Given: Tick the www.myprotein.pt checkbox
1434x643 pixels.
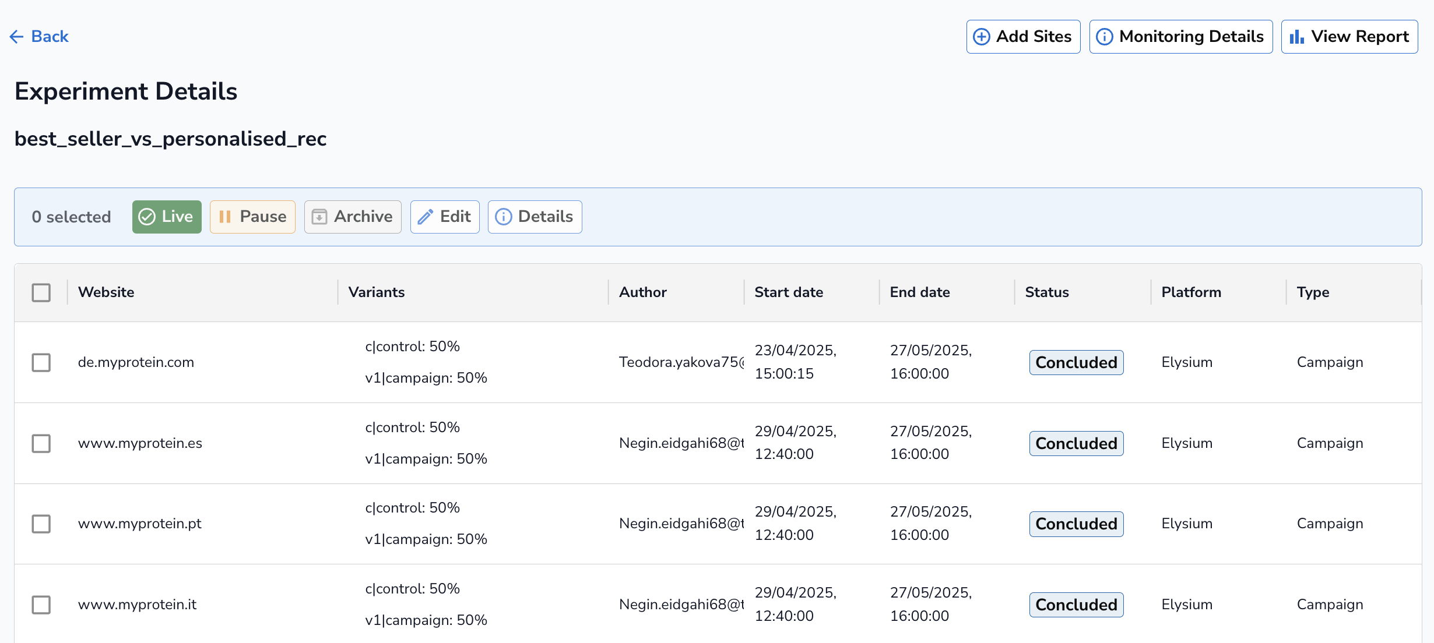Looking at the screenshot, I should coord(41,524).
